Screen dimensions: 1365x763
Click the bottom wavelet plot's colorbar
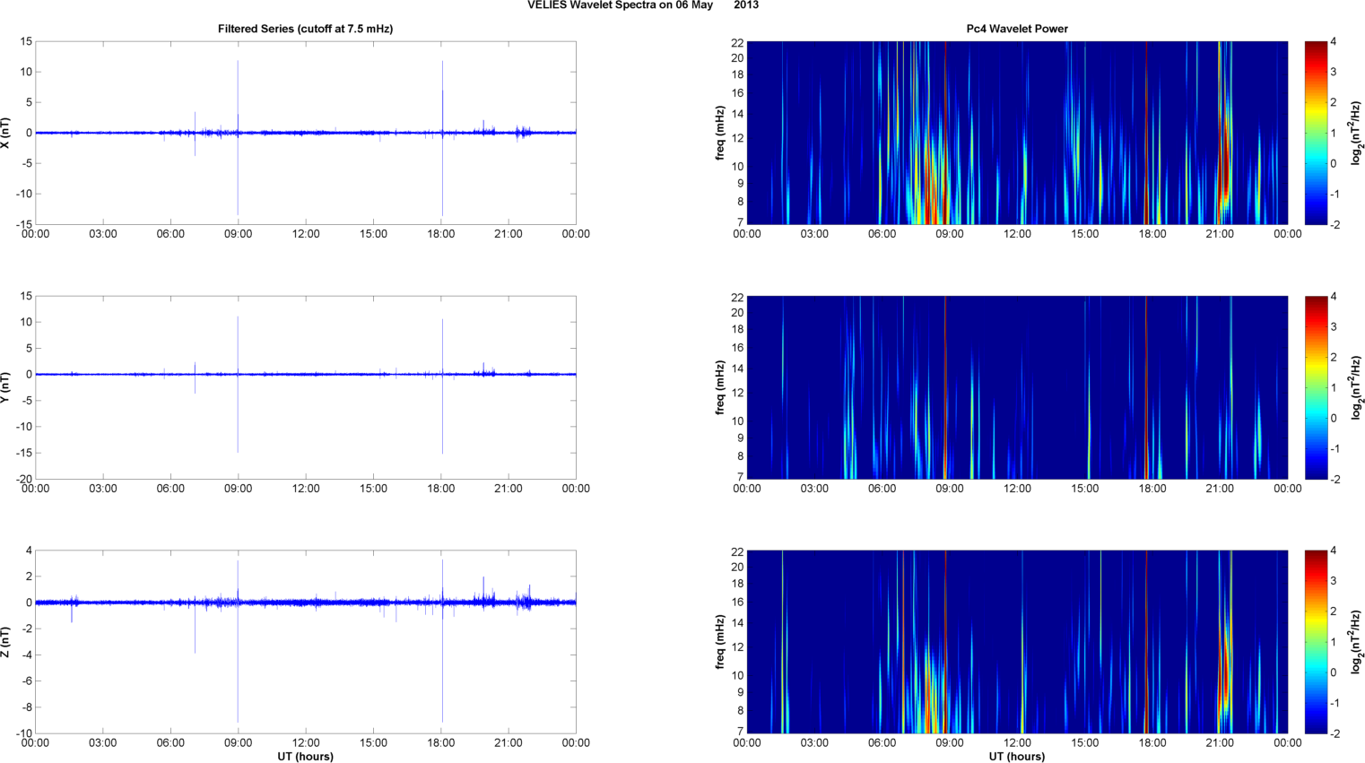point(1315,642)
